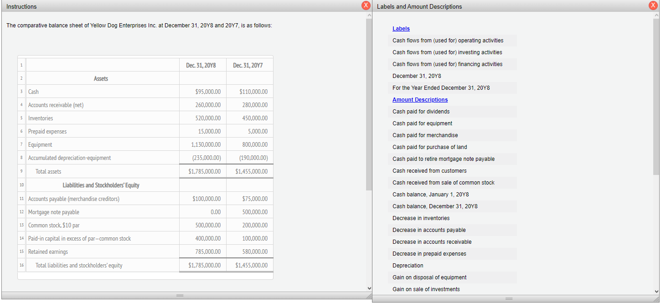Screen dimensions: 661x303
Task: Click the 'Assets' heading in the balance sheet
Action: 101,79
